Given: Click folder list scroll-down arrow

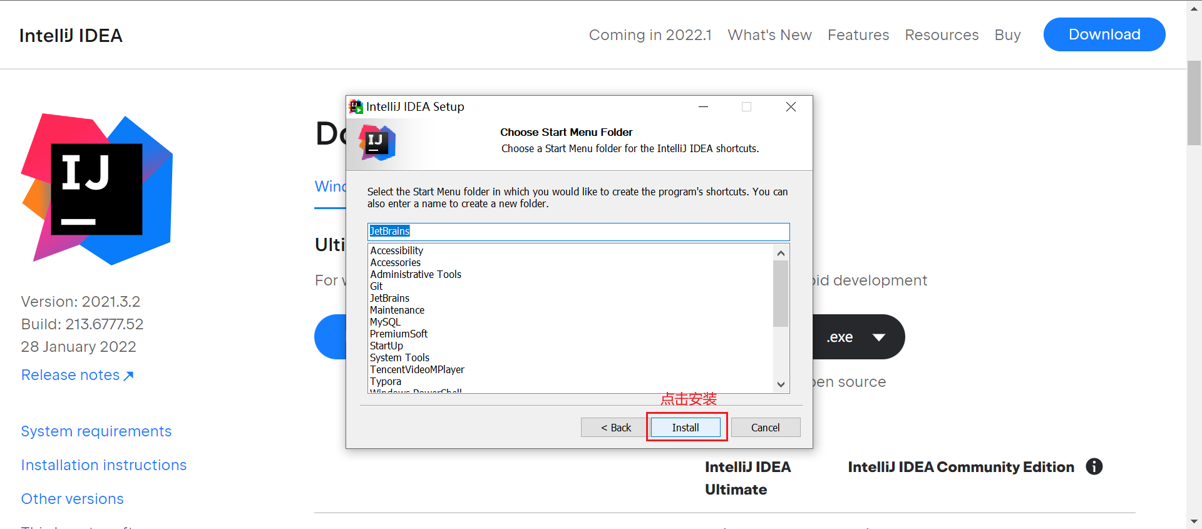Looking at the screenshot, I should tap(781, 384).
